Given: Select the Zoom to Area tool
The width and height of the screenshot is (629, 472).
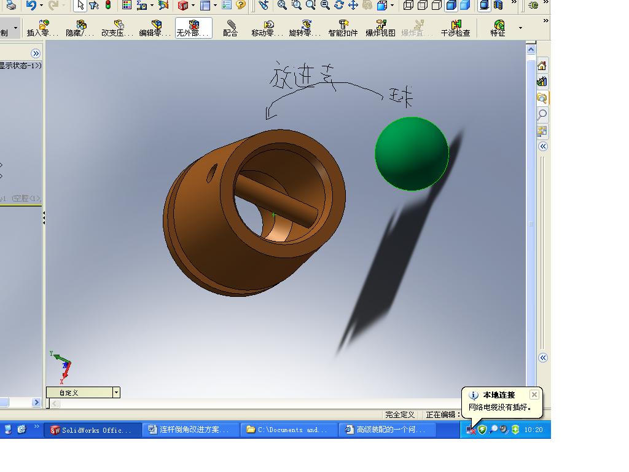Looking at the screenshot, I should pyautogui.click(x=297, y=5).
